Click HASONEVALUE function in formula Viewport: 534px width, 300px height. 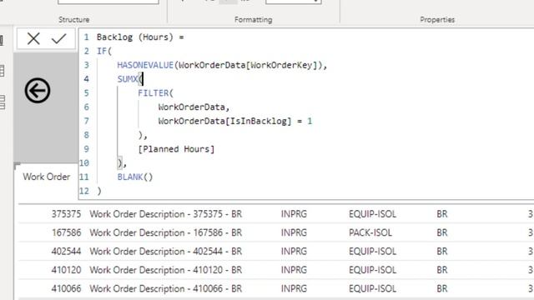tap(145, 65)
